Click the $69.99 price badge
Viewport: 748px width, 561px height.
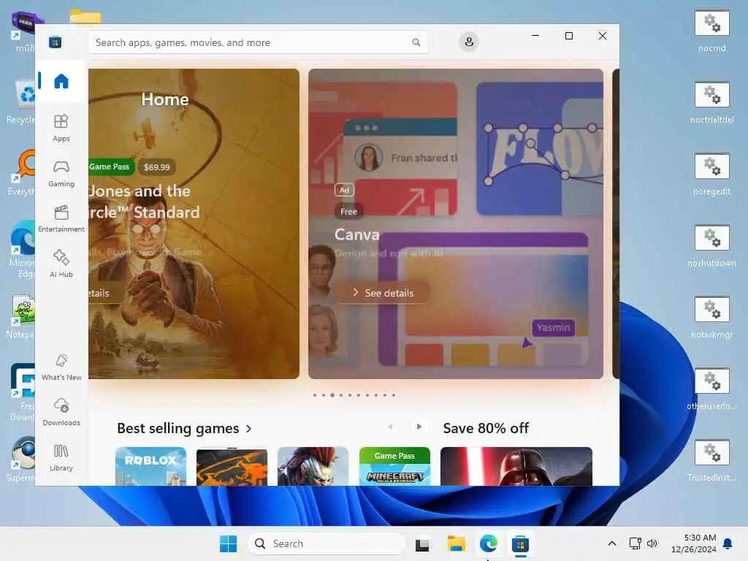[x=156, y=167]
